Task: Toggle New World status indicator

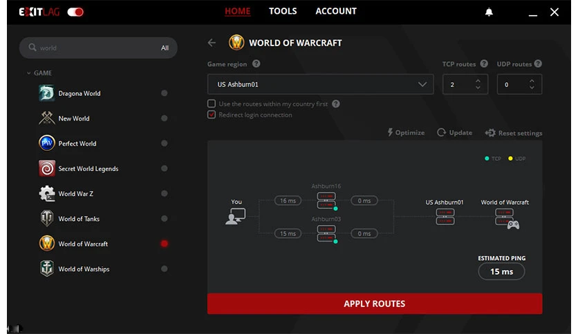Action: tap(165, 118)
